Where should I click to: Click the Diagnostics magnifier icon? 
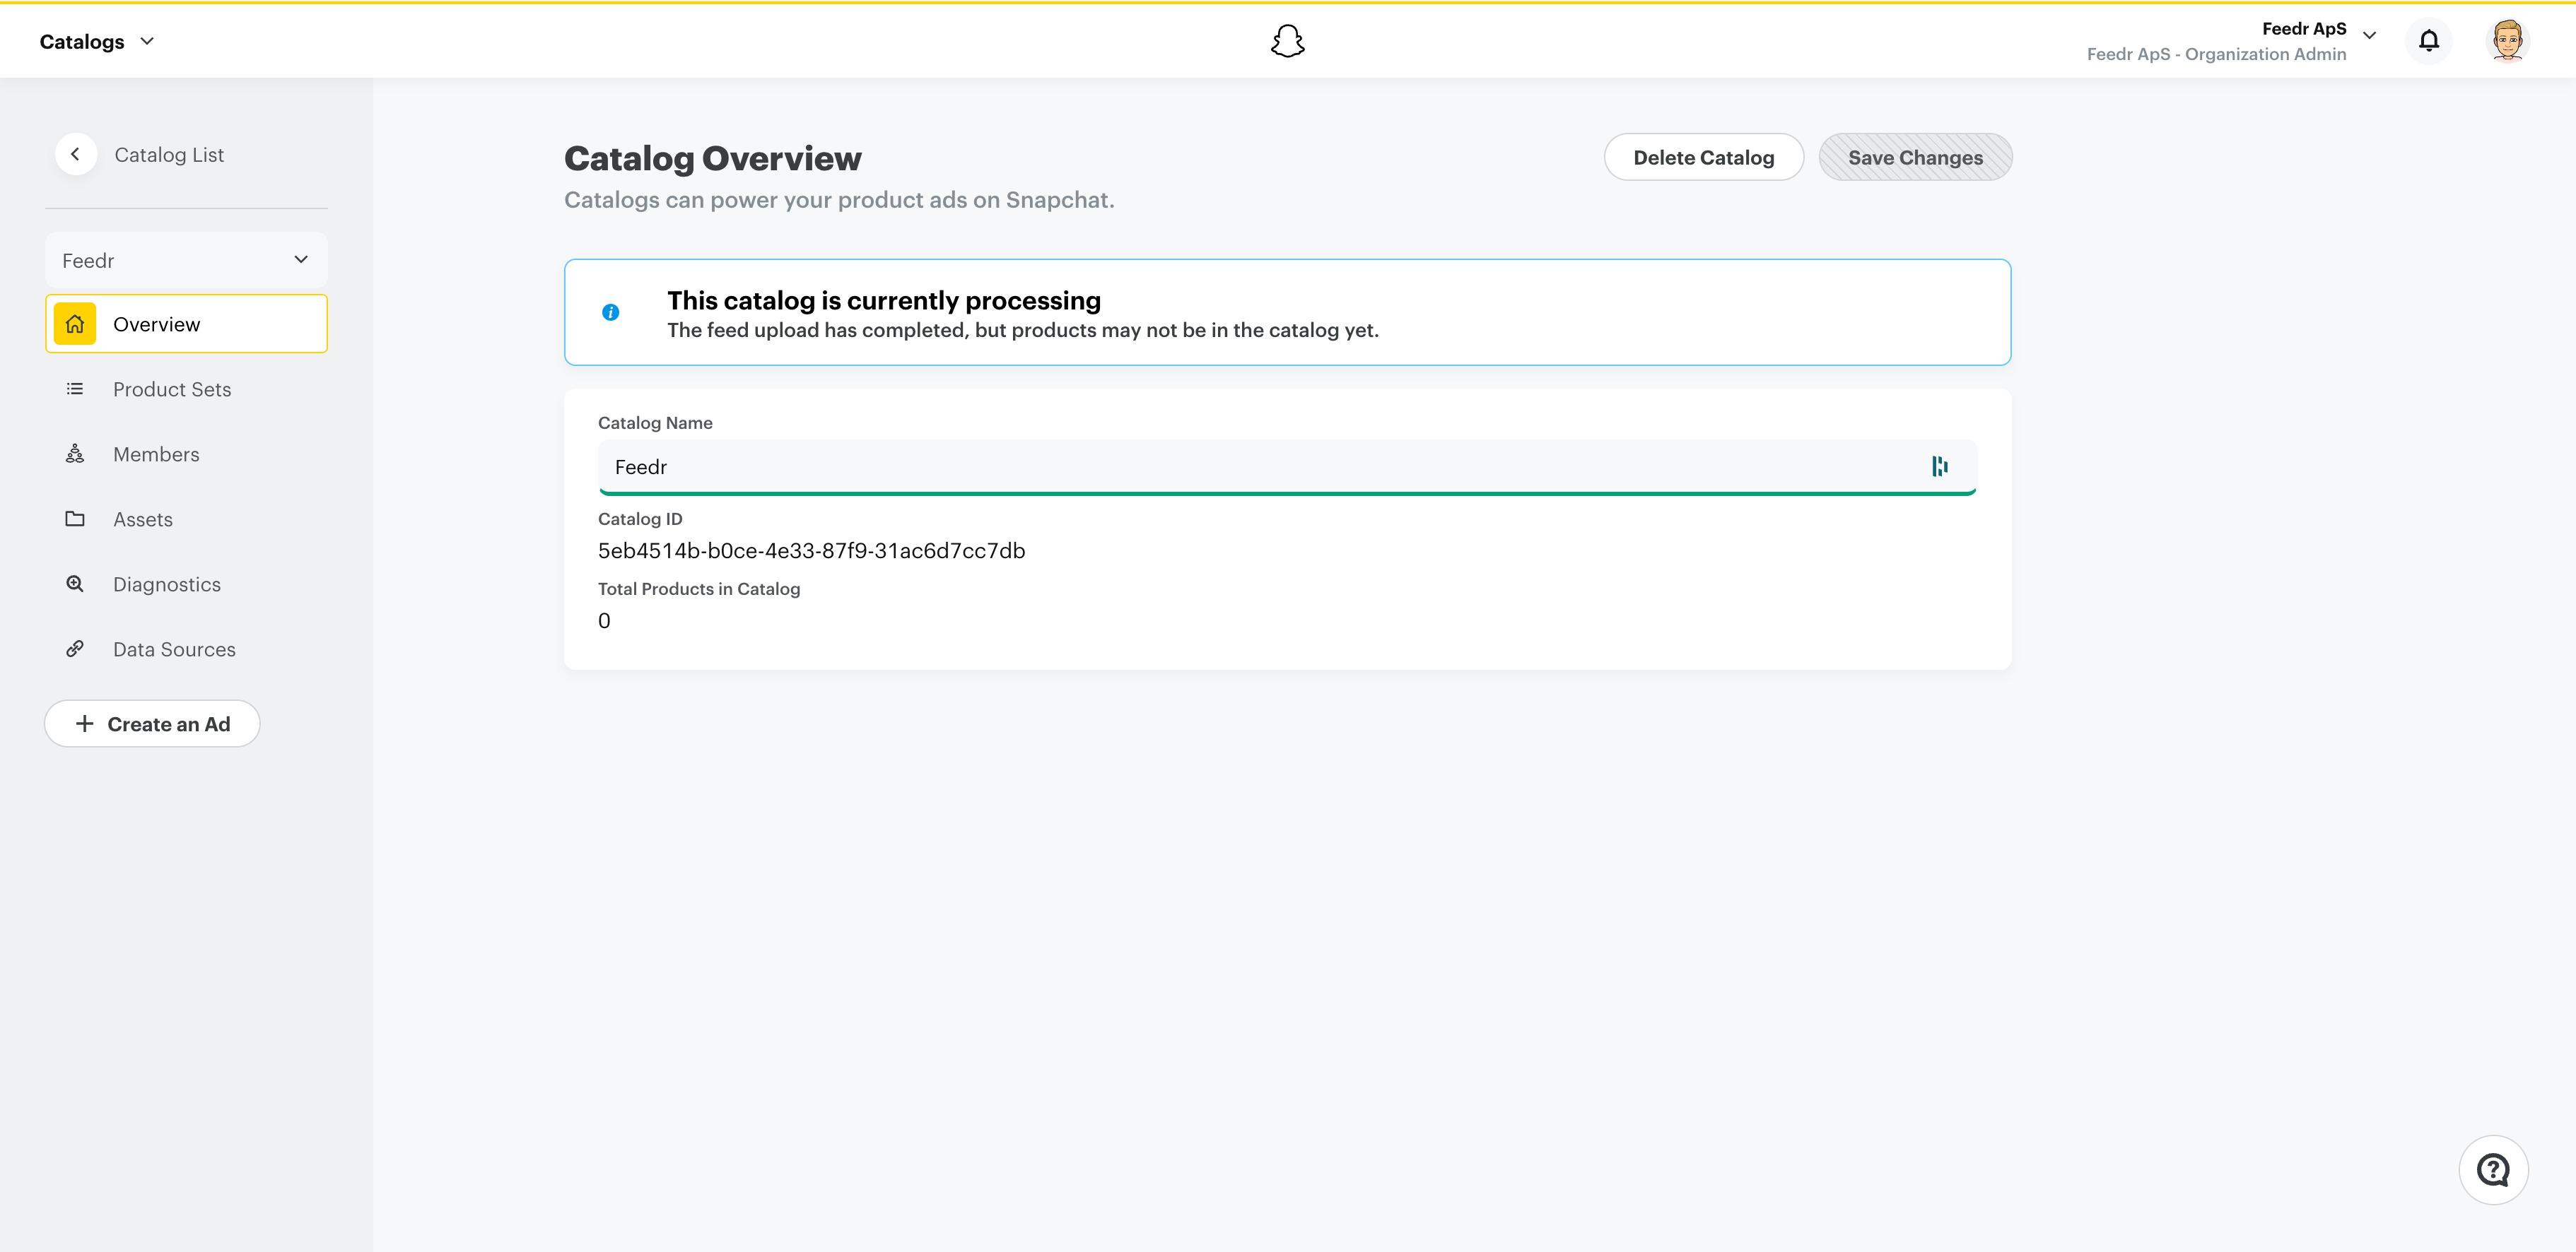tap(75, 584)
